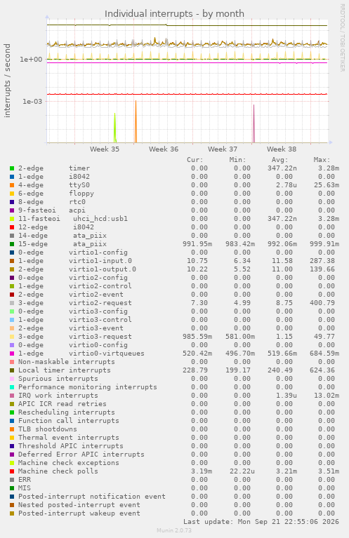Click the magenta virtio0-virtqueues legend swatch

point(12,354)
